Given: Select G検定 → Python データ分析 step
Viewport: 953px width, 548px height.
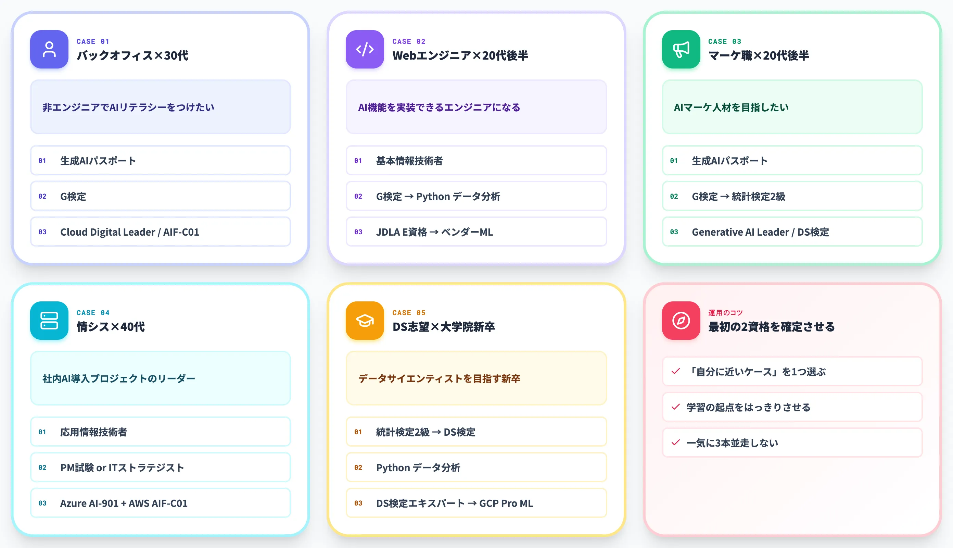Looking at the screenshot, I should click(476, 196).
